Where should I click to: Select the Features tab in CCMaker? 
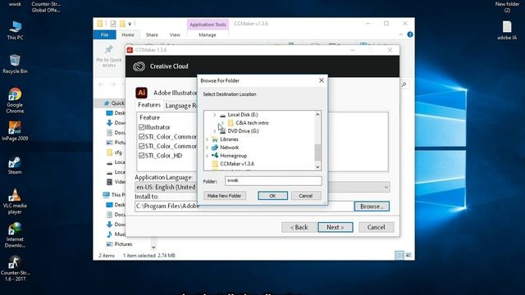pos(149,105)
